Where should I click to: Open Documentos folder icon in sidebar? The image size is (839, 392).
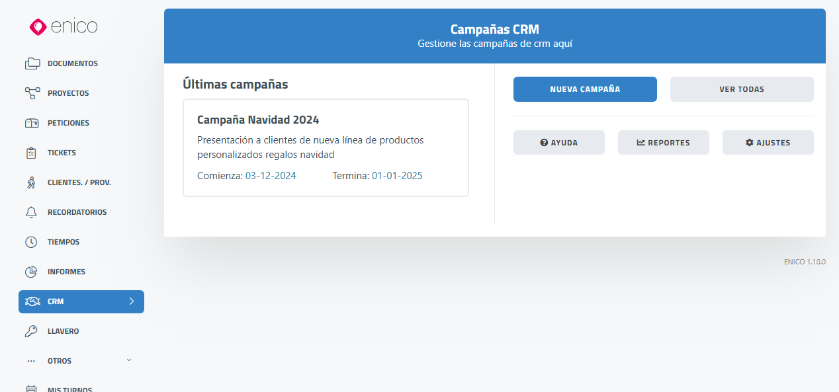coord(32,63)
